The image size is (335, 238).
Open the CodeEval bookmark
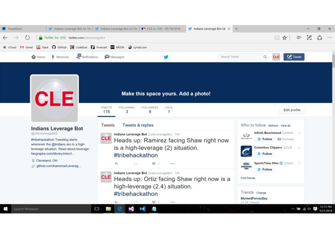pos(79,47)
